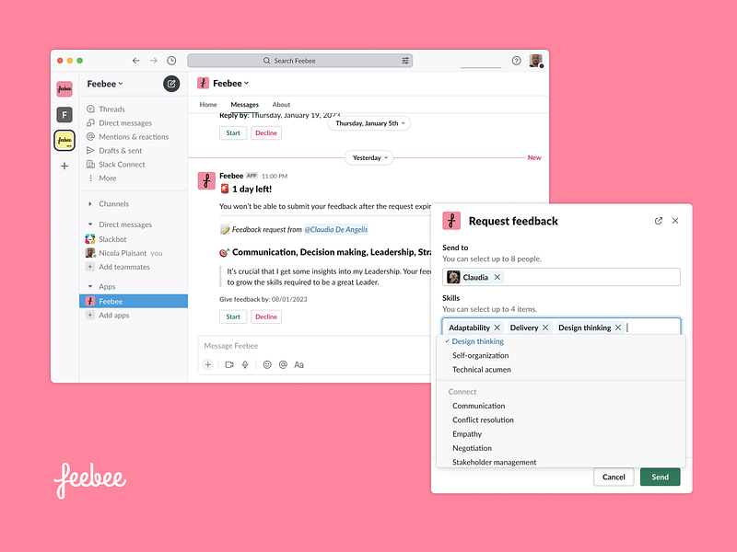
Task: Open the Feebee app header dropdown
Action: coord(231,83)
